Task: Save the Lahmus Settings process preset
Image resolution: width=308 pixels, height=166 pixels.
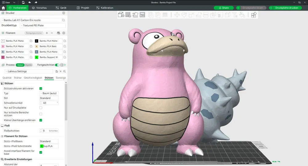Action: click(57, 71)
